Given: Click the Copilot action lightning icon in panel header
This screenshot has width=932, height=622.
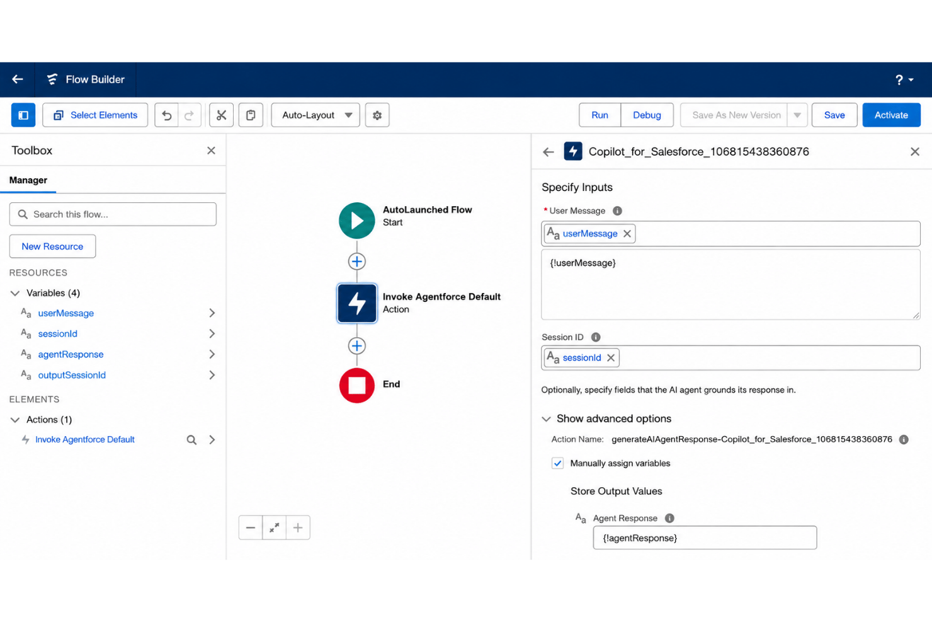Looking at the screenshot, I should 573,151.
